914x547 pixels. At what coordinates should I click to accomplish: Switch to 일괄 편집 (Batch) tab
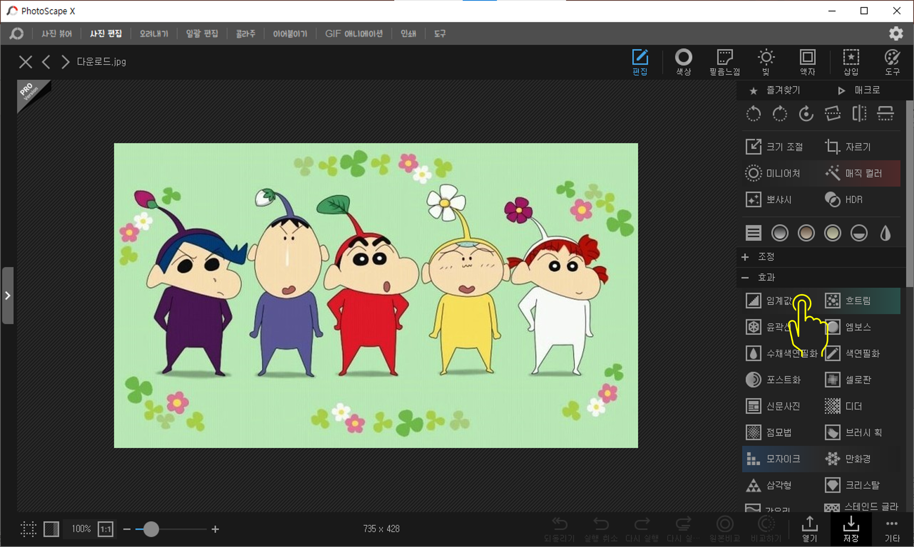tap(202, 34)
